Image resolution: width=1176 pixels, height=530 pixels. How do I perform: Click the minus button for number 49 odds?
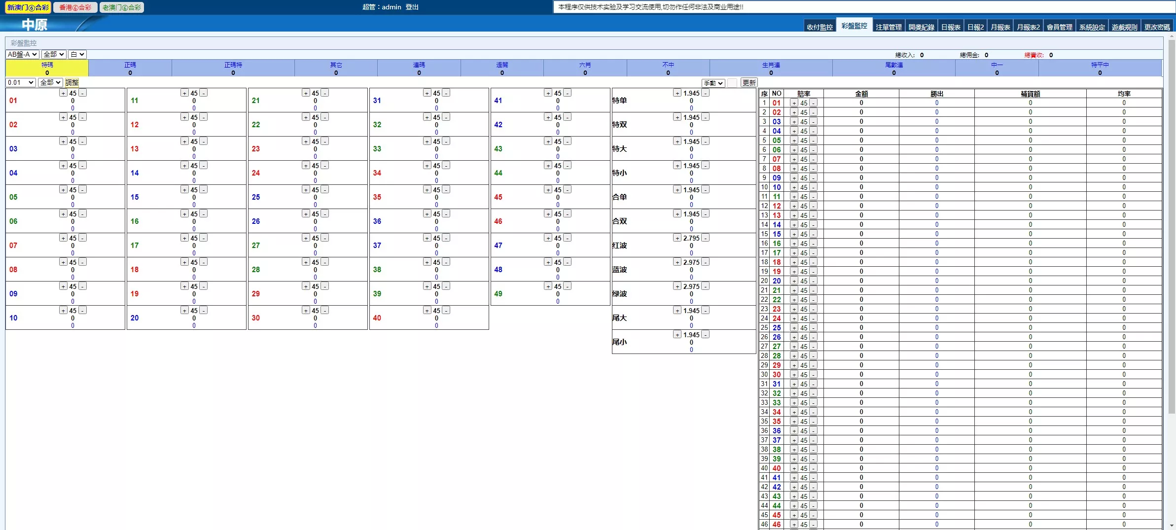pyautogui.click(x=568, y=286)
